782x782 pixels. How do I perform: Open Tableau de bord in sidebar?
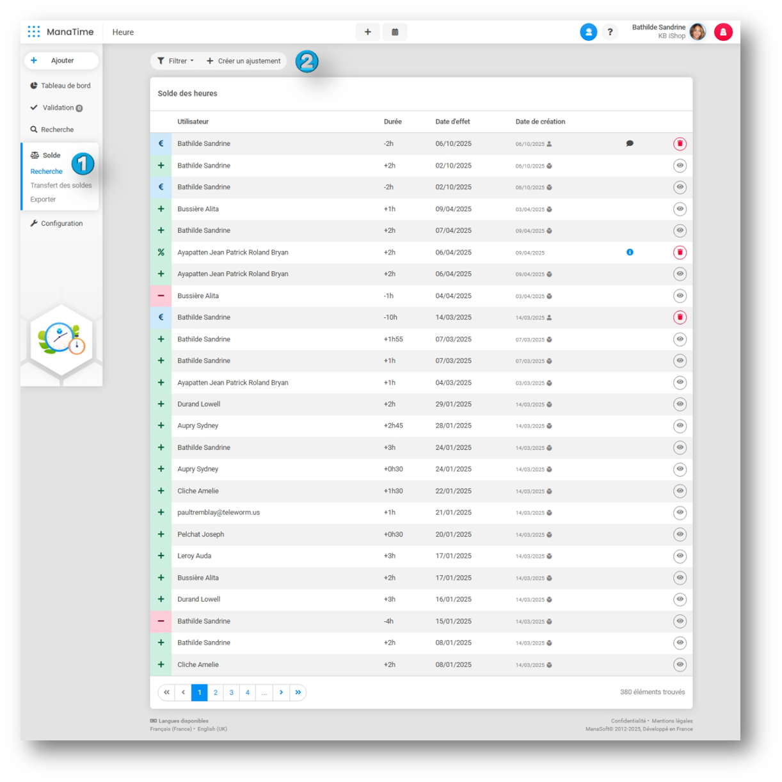pos(65,86)
